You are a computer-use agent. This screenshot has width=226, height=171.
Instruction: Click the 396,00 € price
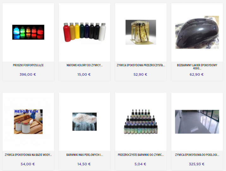pos(28,74)
